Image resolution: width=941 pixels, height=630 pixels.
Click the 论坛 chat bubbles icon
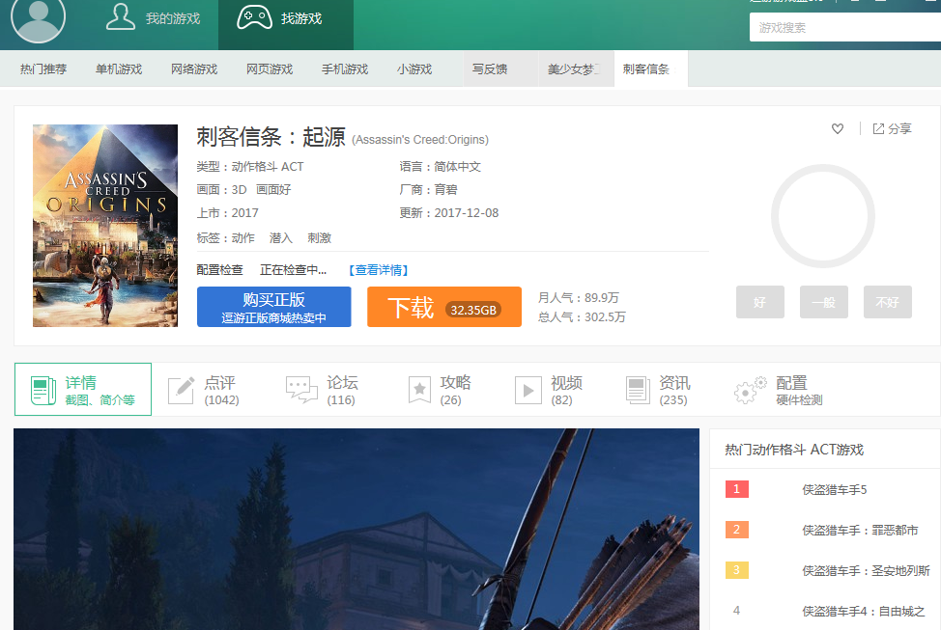301,390
